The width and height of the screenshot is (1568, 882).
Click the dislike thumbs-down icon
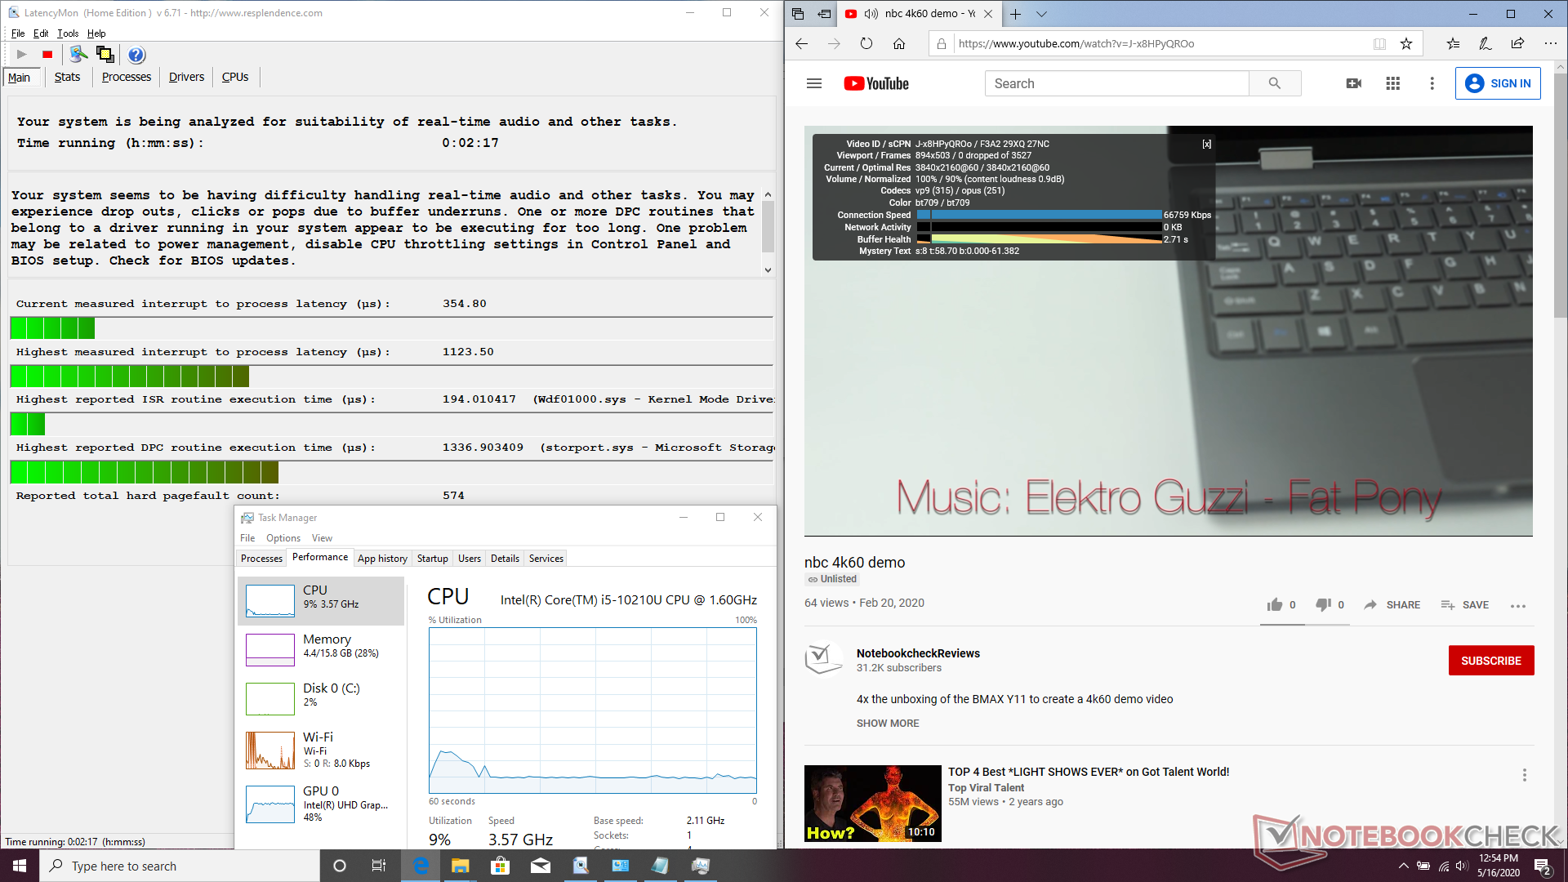click(1323, 604)
